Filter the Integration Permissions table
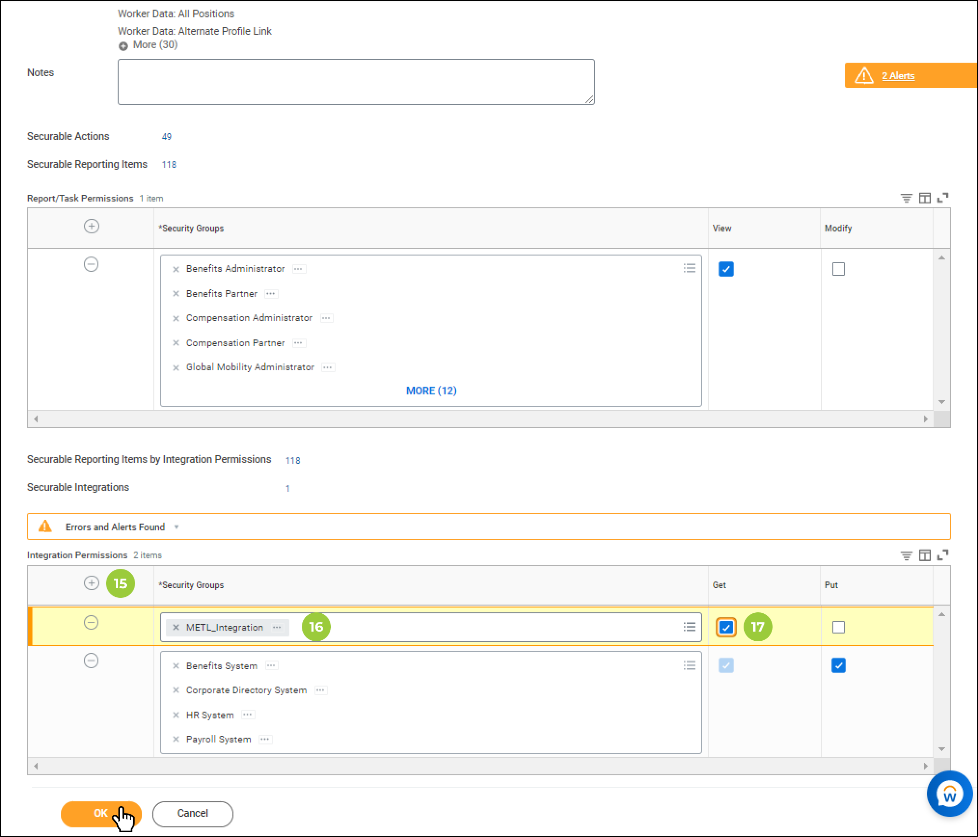The height and width of the screenshot is (837, 978). [x=906, y=555]
